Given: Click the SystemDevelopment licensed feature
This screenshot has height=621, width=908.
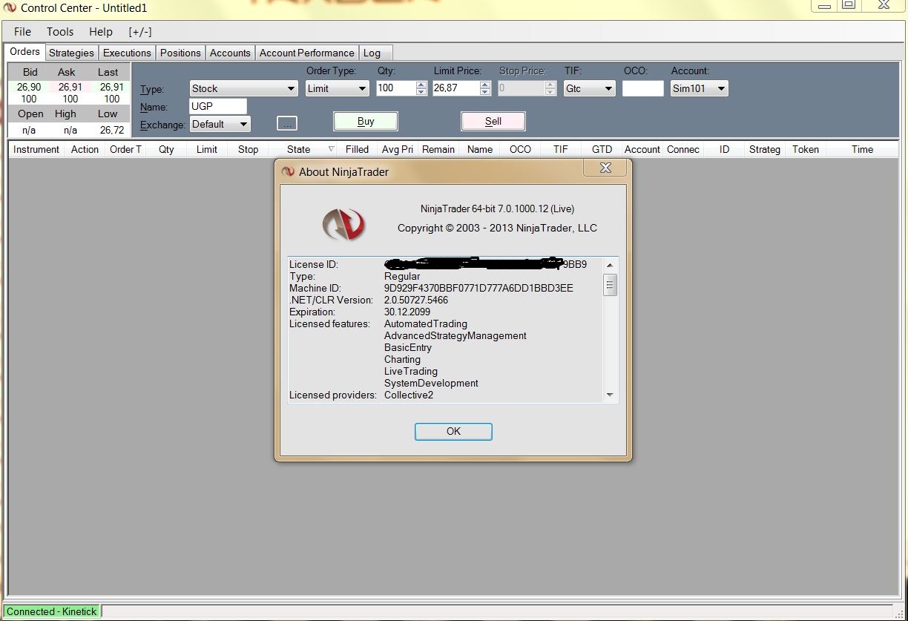Looking at the screenshot, I should click(431, 383).
